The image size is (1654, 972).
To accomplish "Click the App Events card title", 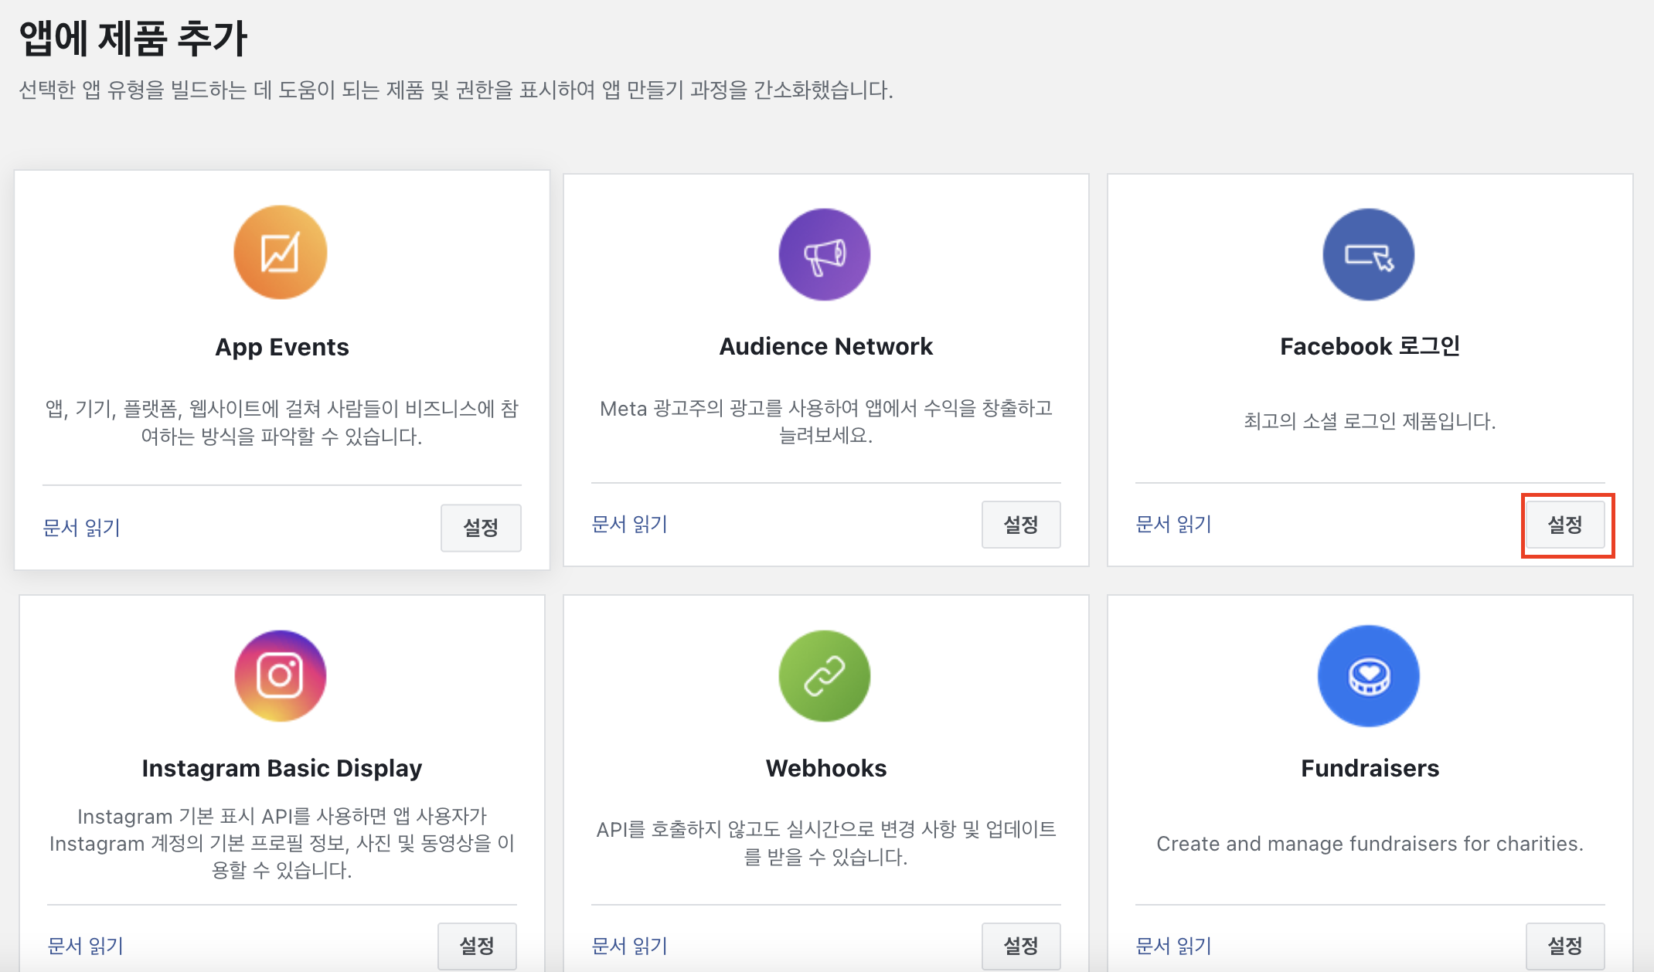I will click(x=281, y=347).
